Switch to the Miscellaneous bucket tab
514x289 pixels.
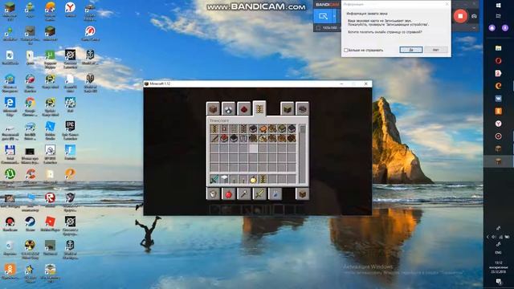pos(213,194)
